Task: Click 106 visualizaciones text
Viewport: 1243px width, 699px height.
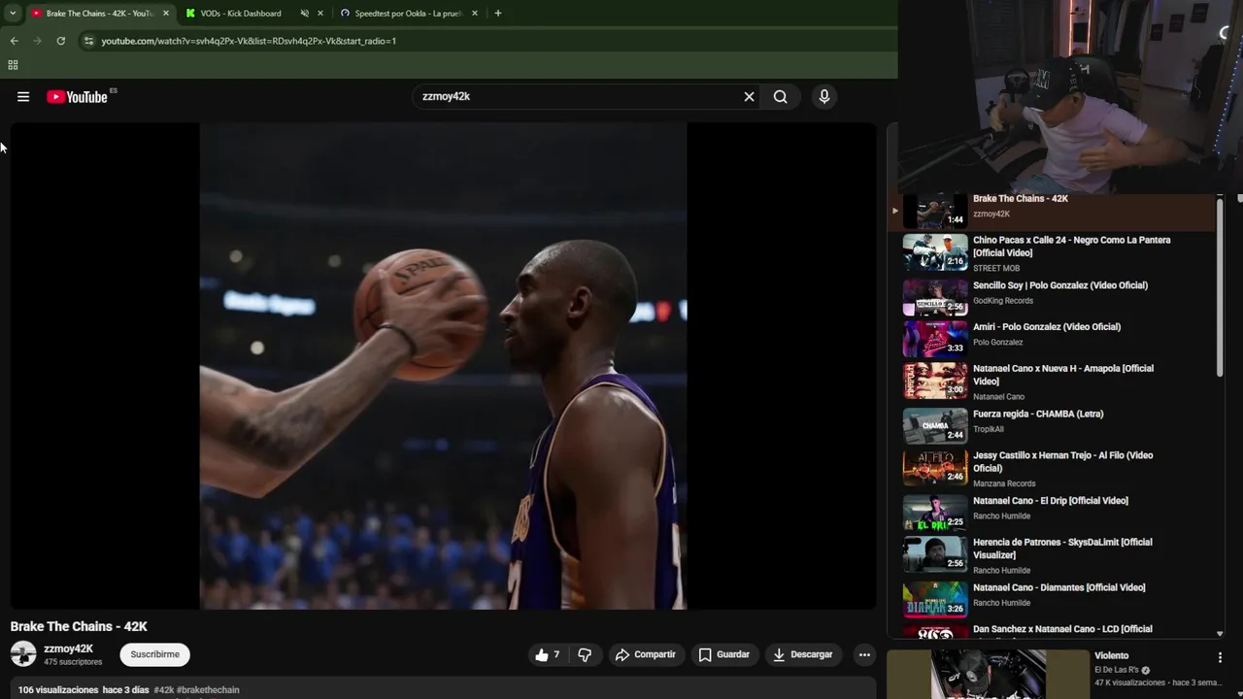Action: [x=58, y=690]
